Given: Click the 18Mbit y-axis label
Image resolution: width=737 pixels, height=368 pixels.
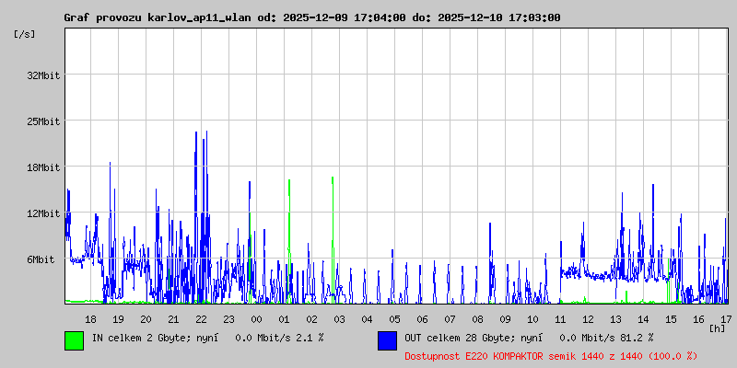Looking at the screenshot, I should coord(43,167).
